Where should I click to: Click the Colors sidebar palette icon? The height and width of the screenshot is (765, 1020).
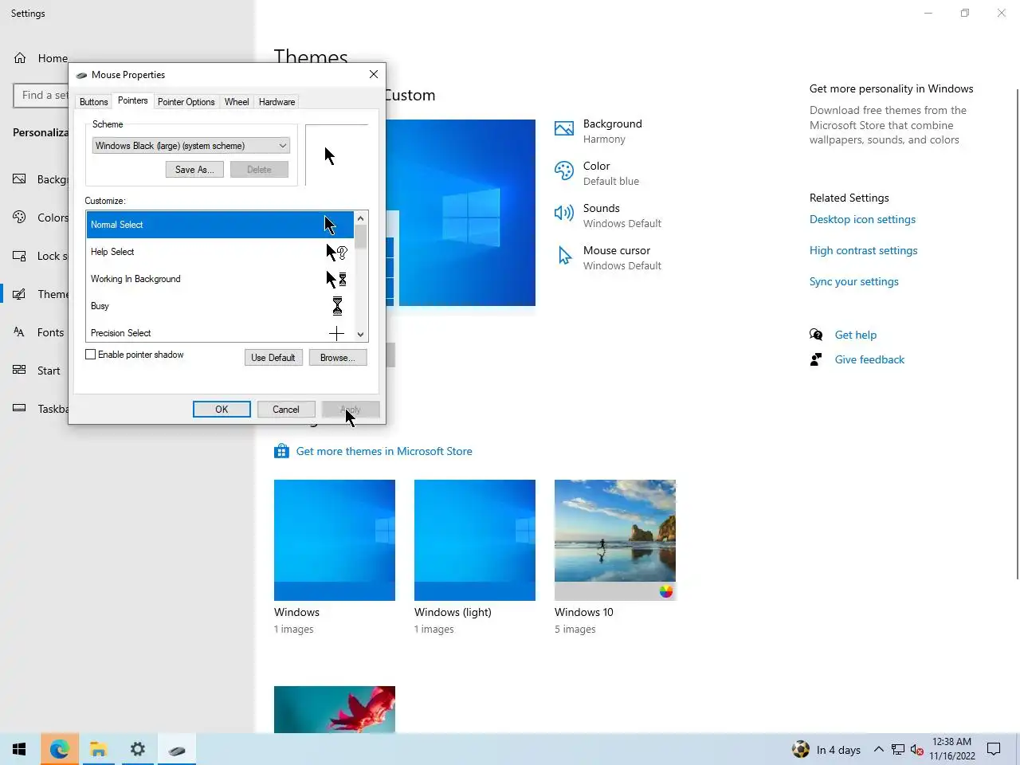20,217
